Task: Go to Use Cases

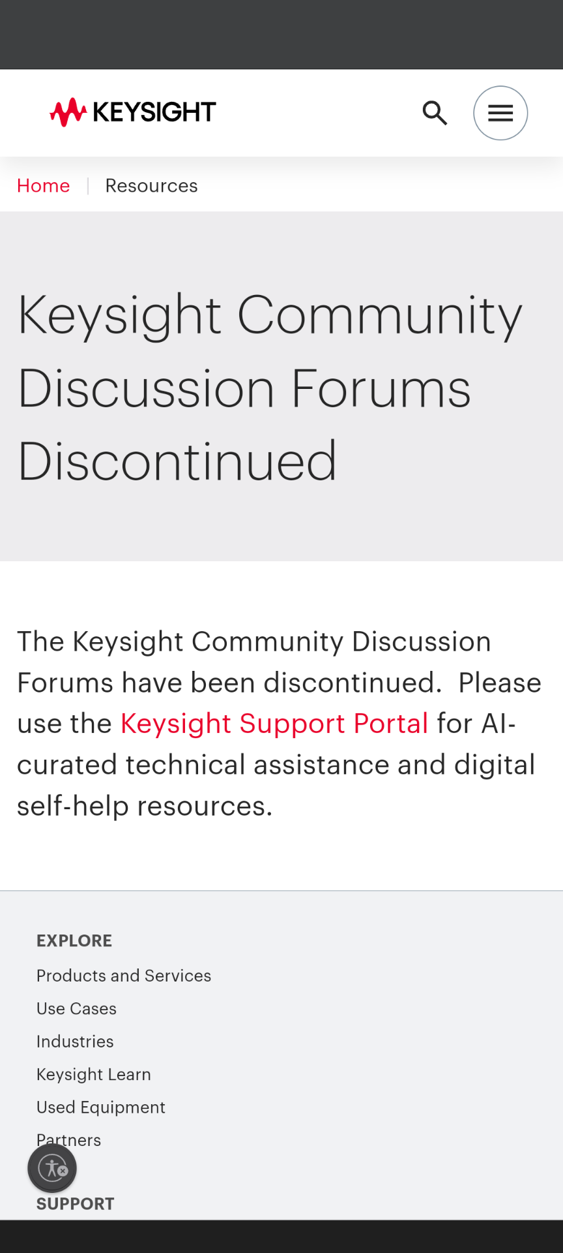Action: (76, 1009)
